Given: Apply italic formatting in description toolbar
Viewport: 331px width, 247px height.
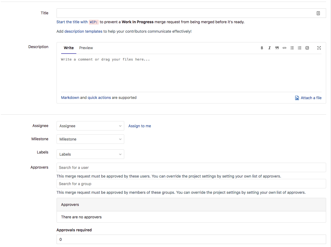Looking at the screenshot, I should coord(269,48).
